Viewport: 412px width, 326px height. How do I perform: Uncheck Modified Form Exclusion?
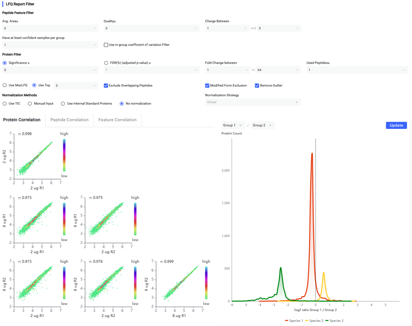coord(207,85)
